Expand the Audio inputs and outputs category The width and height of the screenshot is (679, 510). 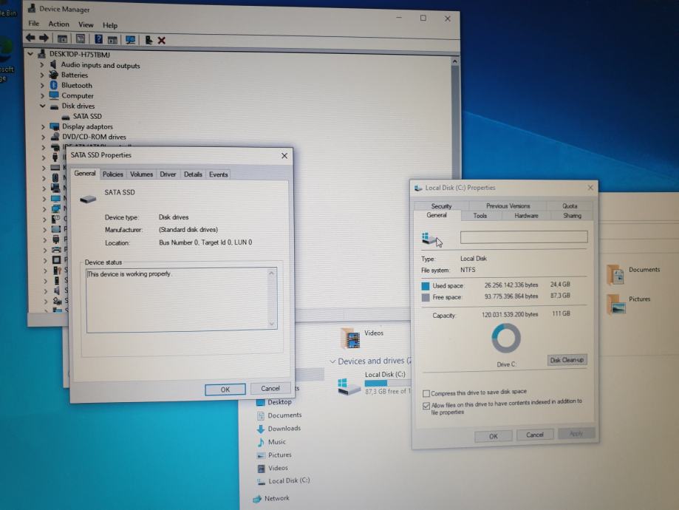tap(42, 65)
